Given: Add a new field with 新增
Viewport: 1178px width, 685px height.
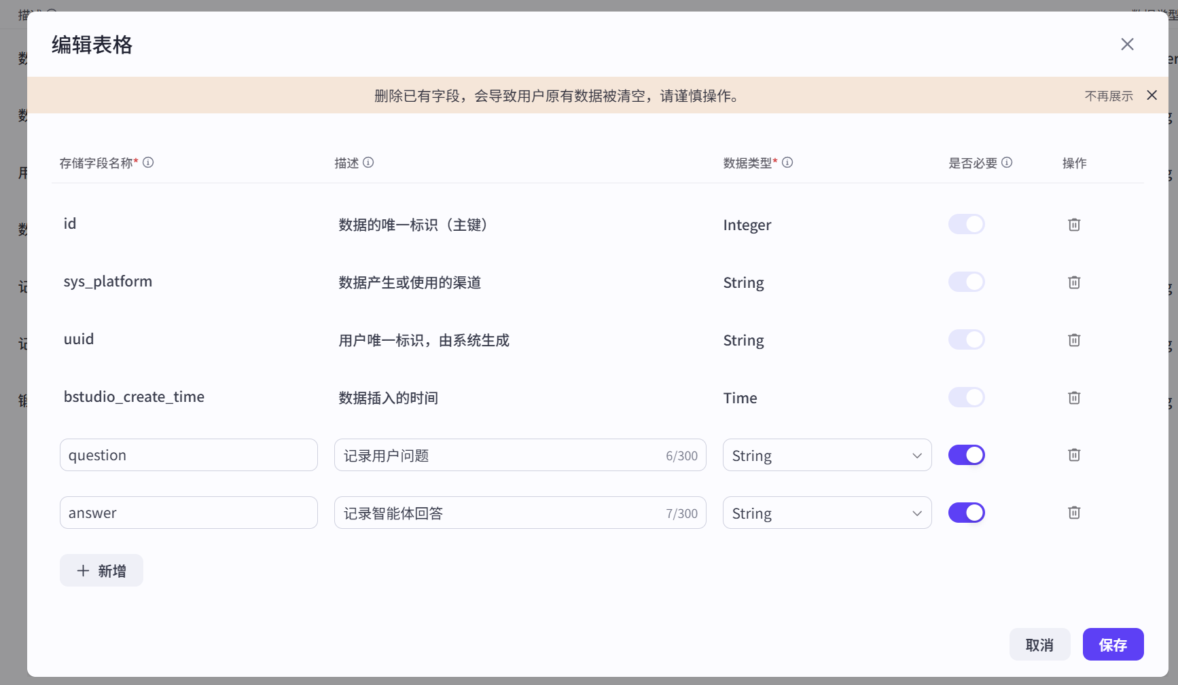Looking at the screenshot, I should tap(101, 570).
